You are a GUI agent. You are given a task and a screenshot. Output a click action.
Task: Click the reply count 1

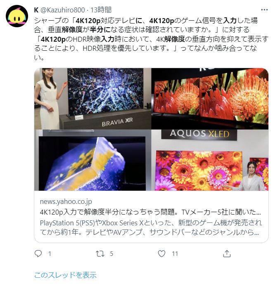[x=50, y=254]
